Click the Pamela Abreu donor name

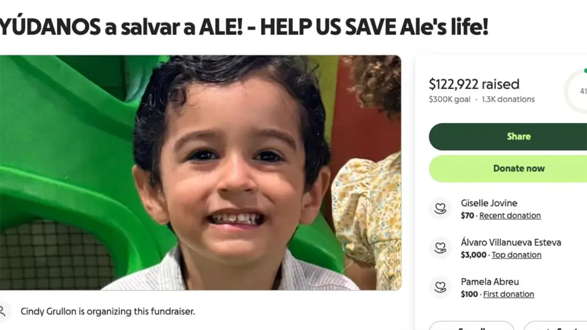(x=490, y=282)
